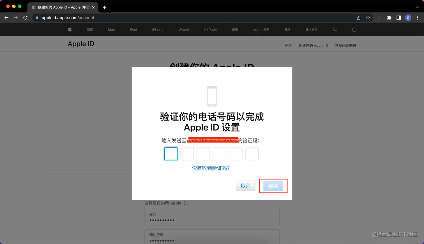The width and height of the screenshot is (424, 244).
Task: Focus the fourth verification code box
Action: click(220, 154)
